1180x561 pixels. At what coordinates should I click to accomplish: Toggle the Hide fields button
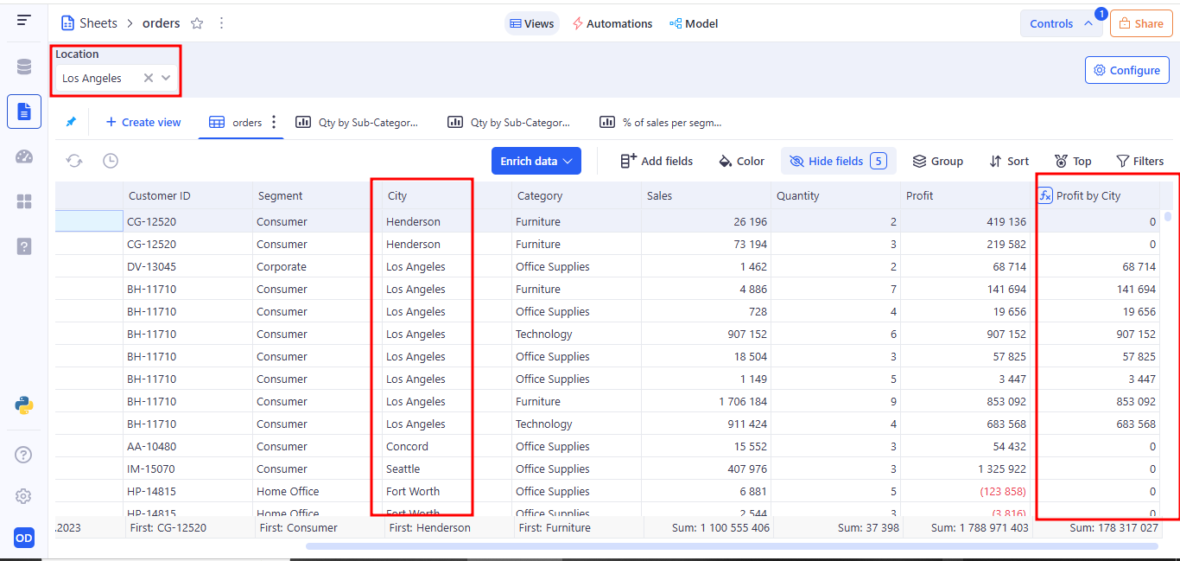tap(837, 161)
